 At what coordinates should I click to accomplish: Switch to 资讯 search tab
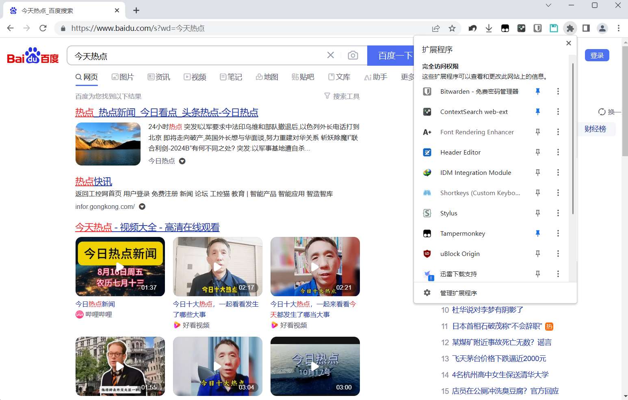[x=159, y=77]
